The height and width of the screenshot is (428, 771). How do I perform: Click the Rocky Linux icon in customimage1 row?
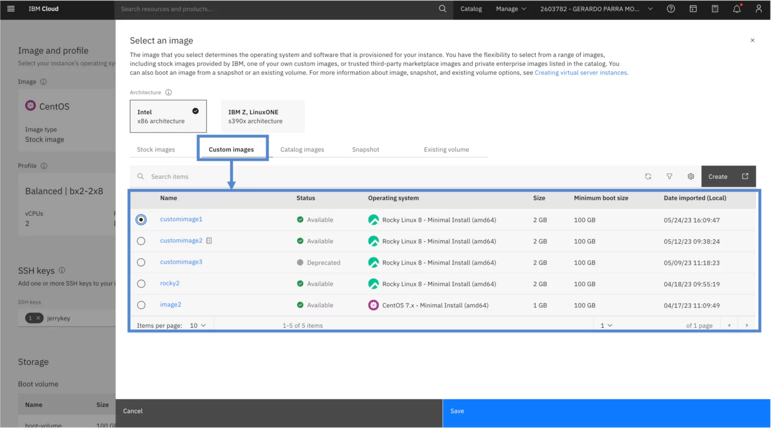click(373, 220)
